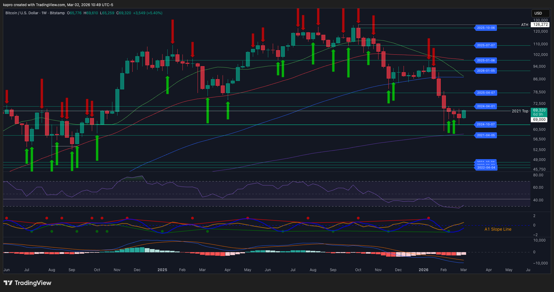Screen dimensions: 554x292
Task: Open the USD currency selector
Action: (540, 13)
